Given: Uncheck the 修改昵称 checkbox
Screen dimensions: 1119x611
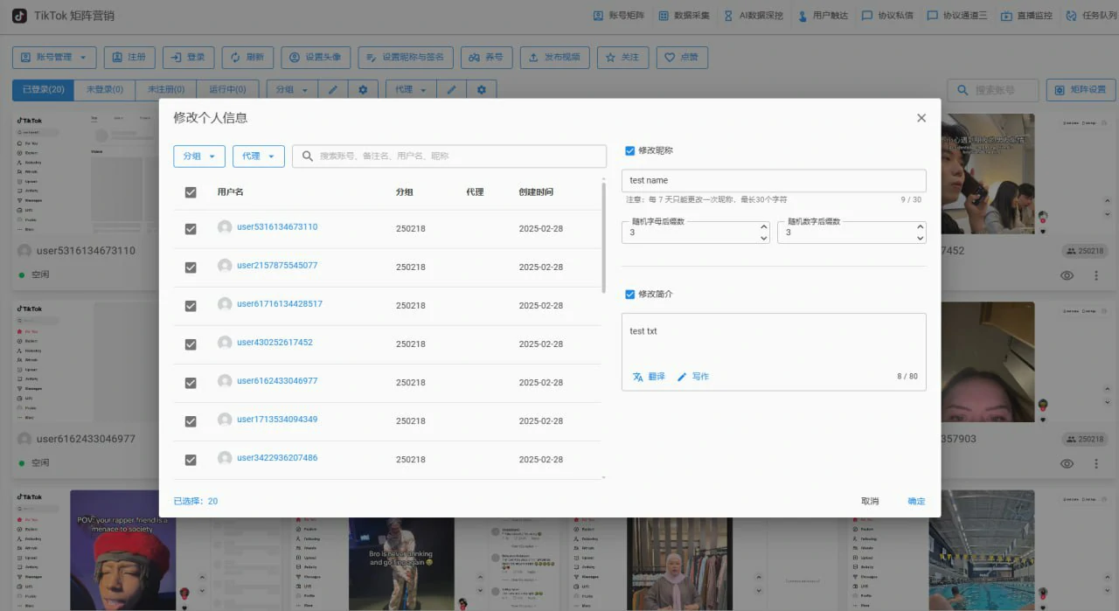Looking at the screenshot, I should 629,149.
